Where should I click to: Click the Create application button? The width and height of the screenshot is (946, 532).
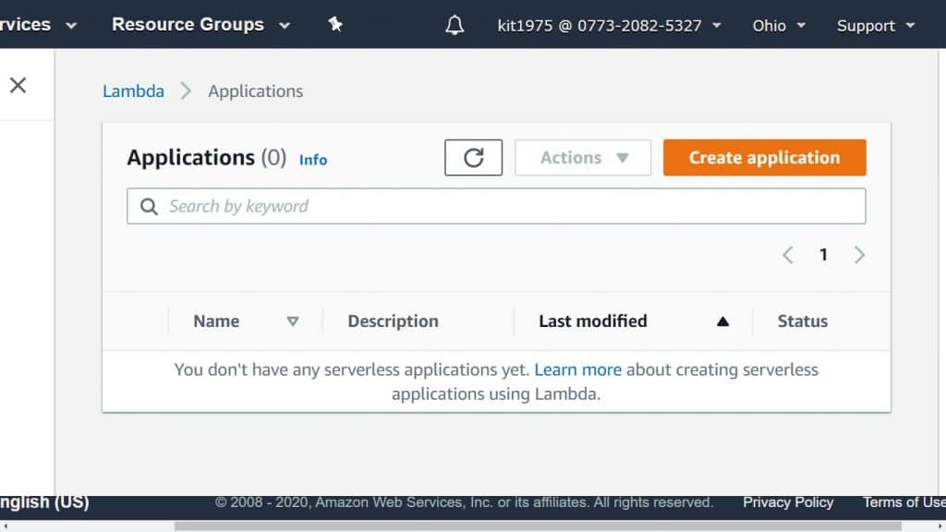(x=764, y=157)
